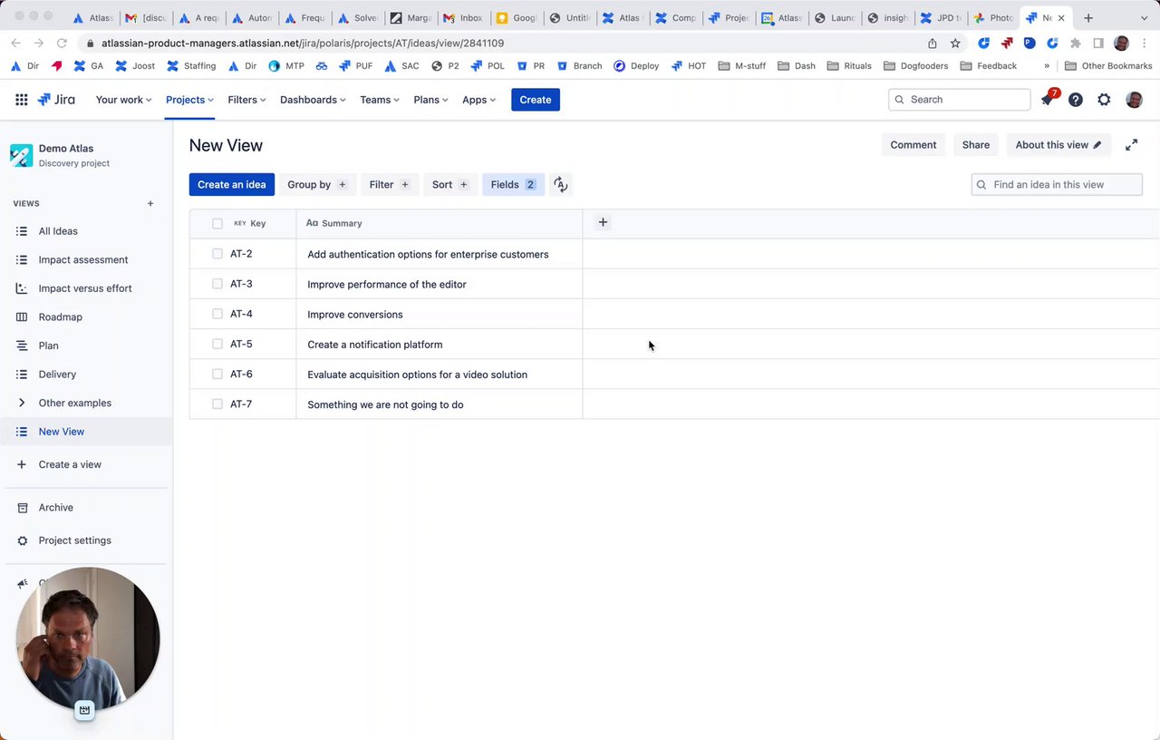
Task: Open the Filter options button
Action: coord(390,185)
